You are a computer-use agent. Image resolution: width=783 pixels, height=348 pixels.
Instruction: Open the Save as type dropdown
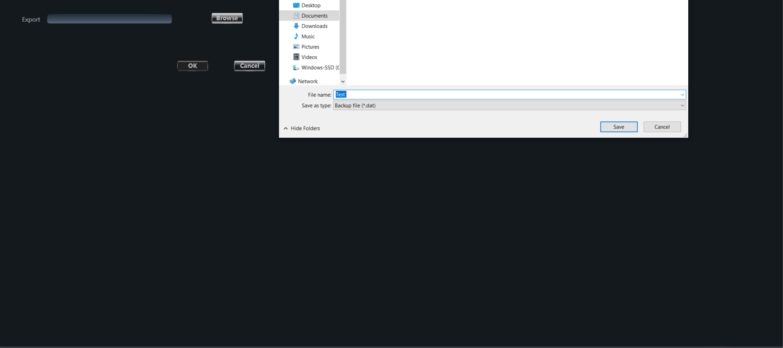(509, 105)
